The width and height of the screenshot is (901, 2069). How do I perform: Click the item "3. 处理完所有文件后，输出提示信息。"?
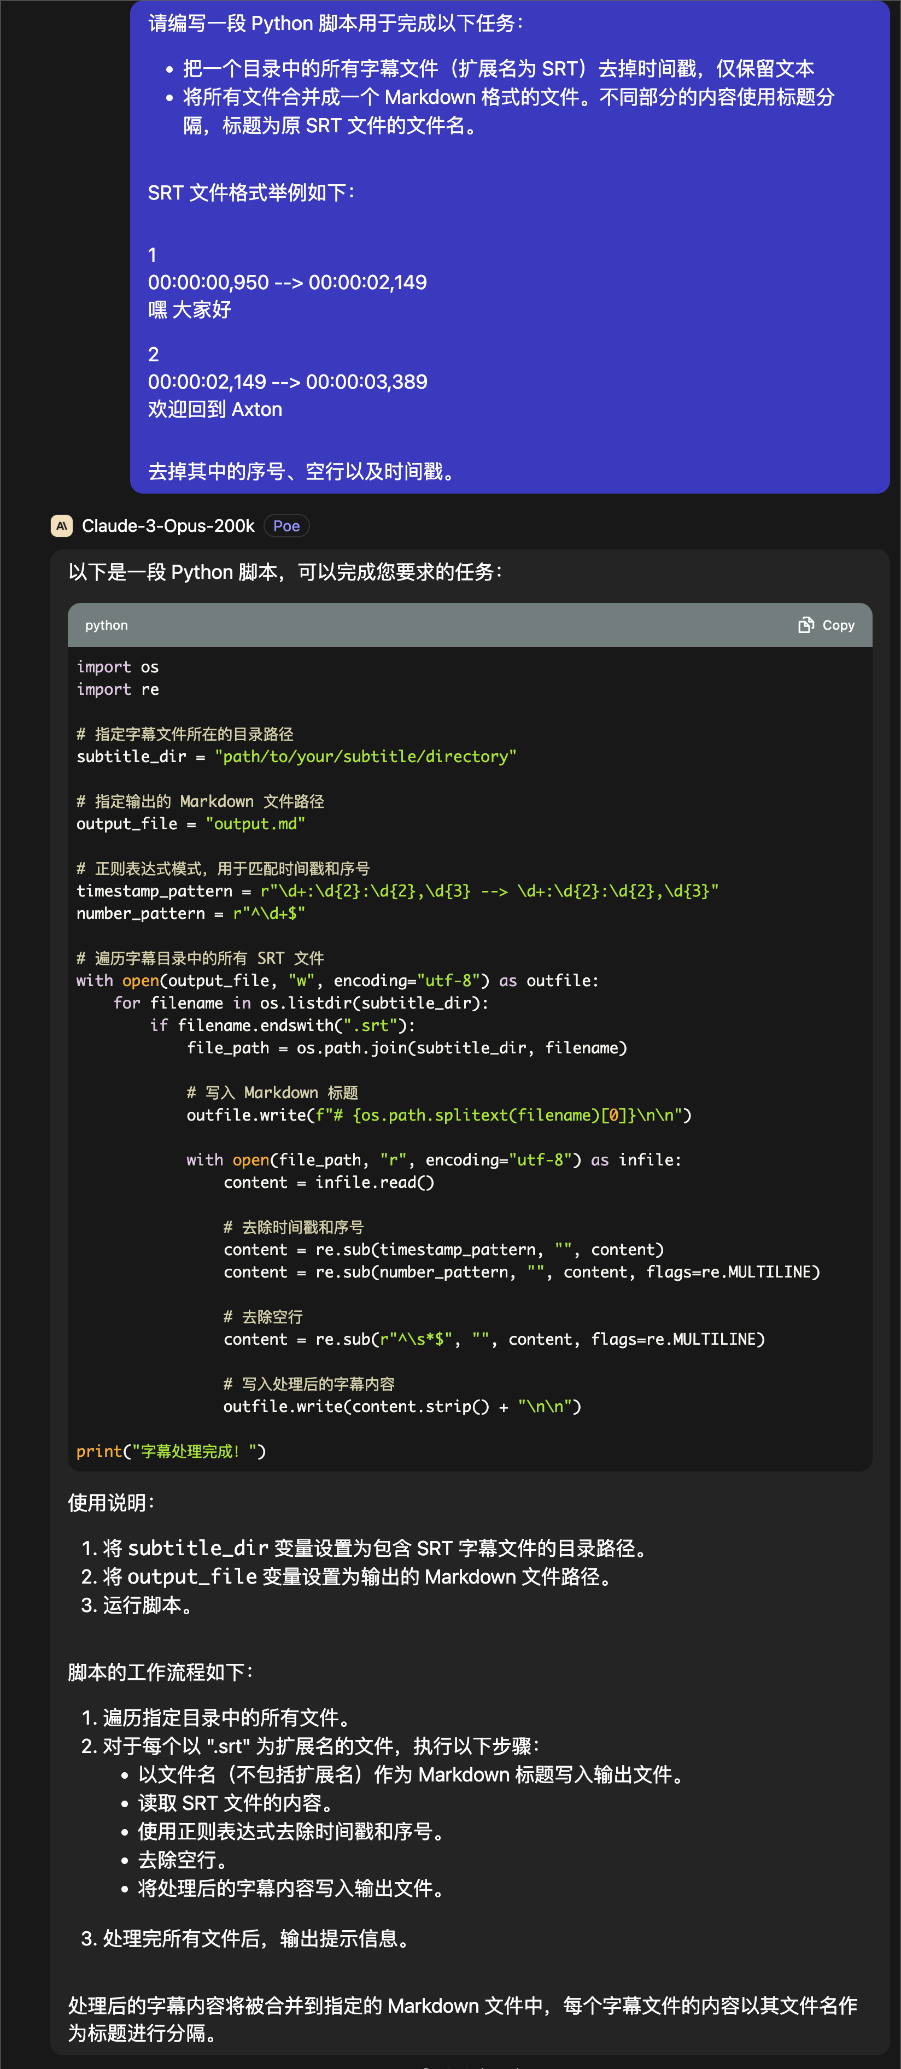pos(247,1939)
